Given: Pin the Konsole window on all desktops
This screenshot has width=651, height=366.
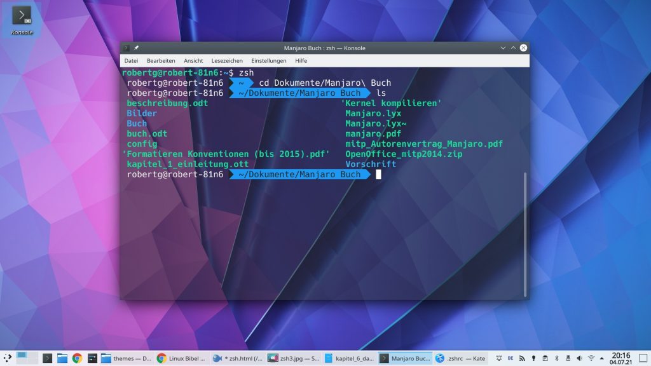Looking at the screenshot, I should (136, 48).
